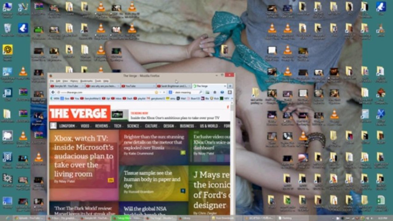Open a new tab with the plus button
This screenshot has width=393, height=221.
coord(230,86)
